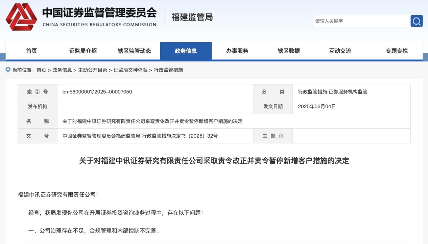428x244 pixels.
Task: Click CHINA SECURITIES REGULATORY COMMISSION English subtitle
Action: pyautogui.click(x=99, y=25)
